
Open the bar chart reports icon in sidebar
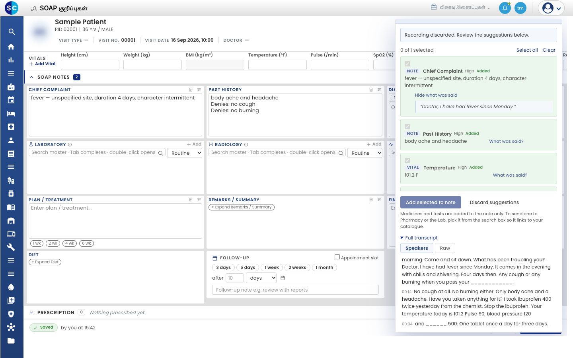11,60
